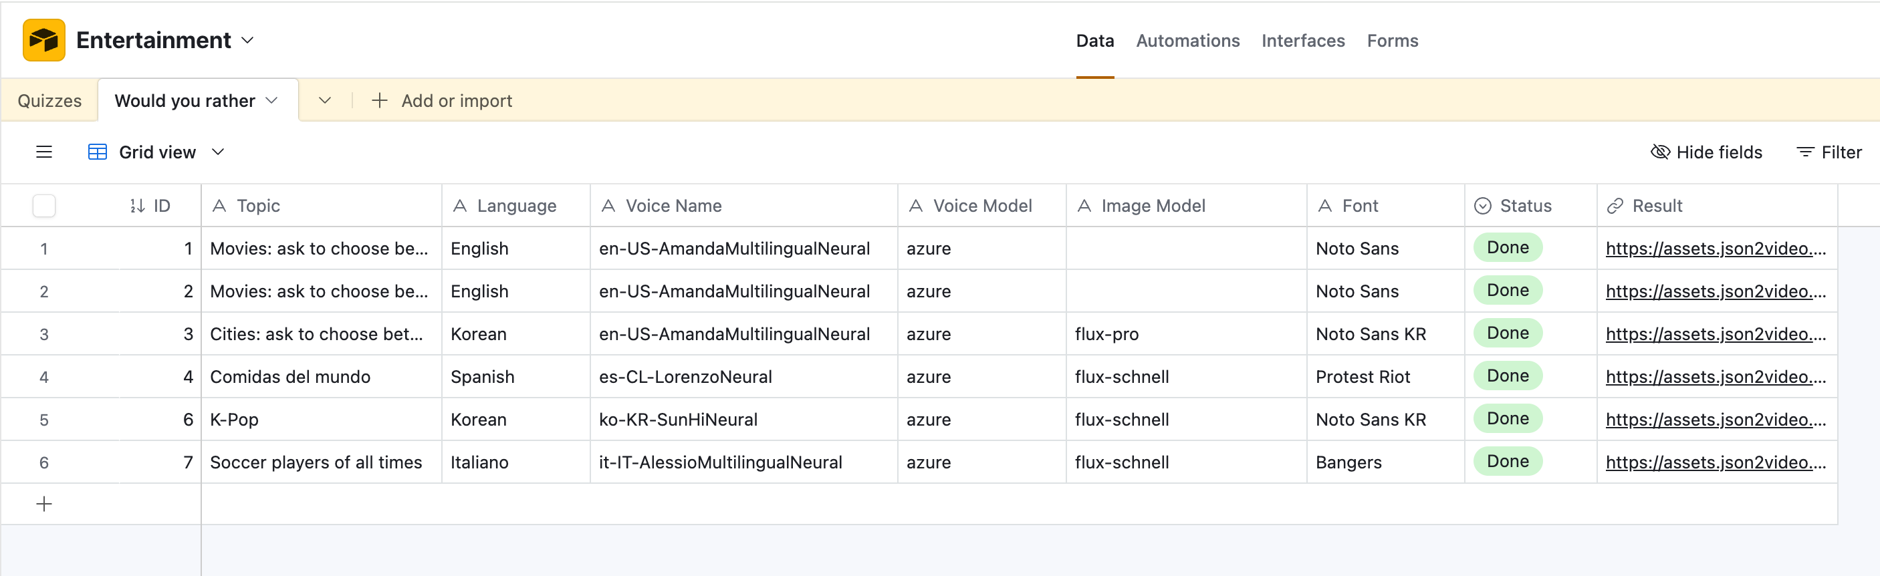
Task: Click the Language text field icon
Action: [x=460, y=206]
